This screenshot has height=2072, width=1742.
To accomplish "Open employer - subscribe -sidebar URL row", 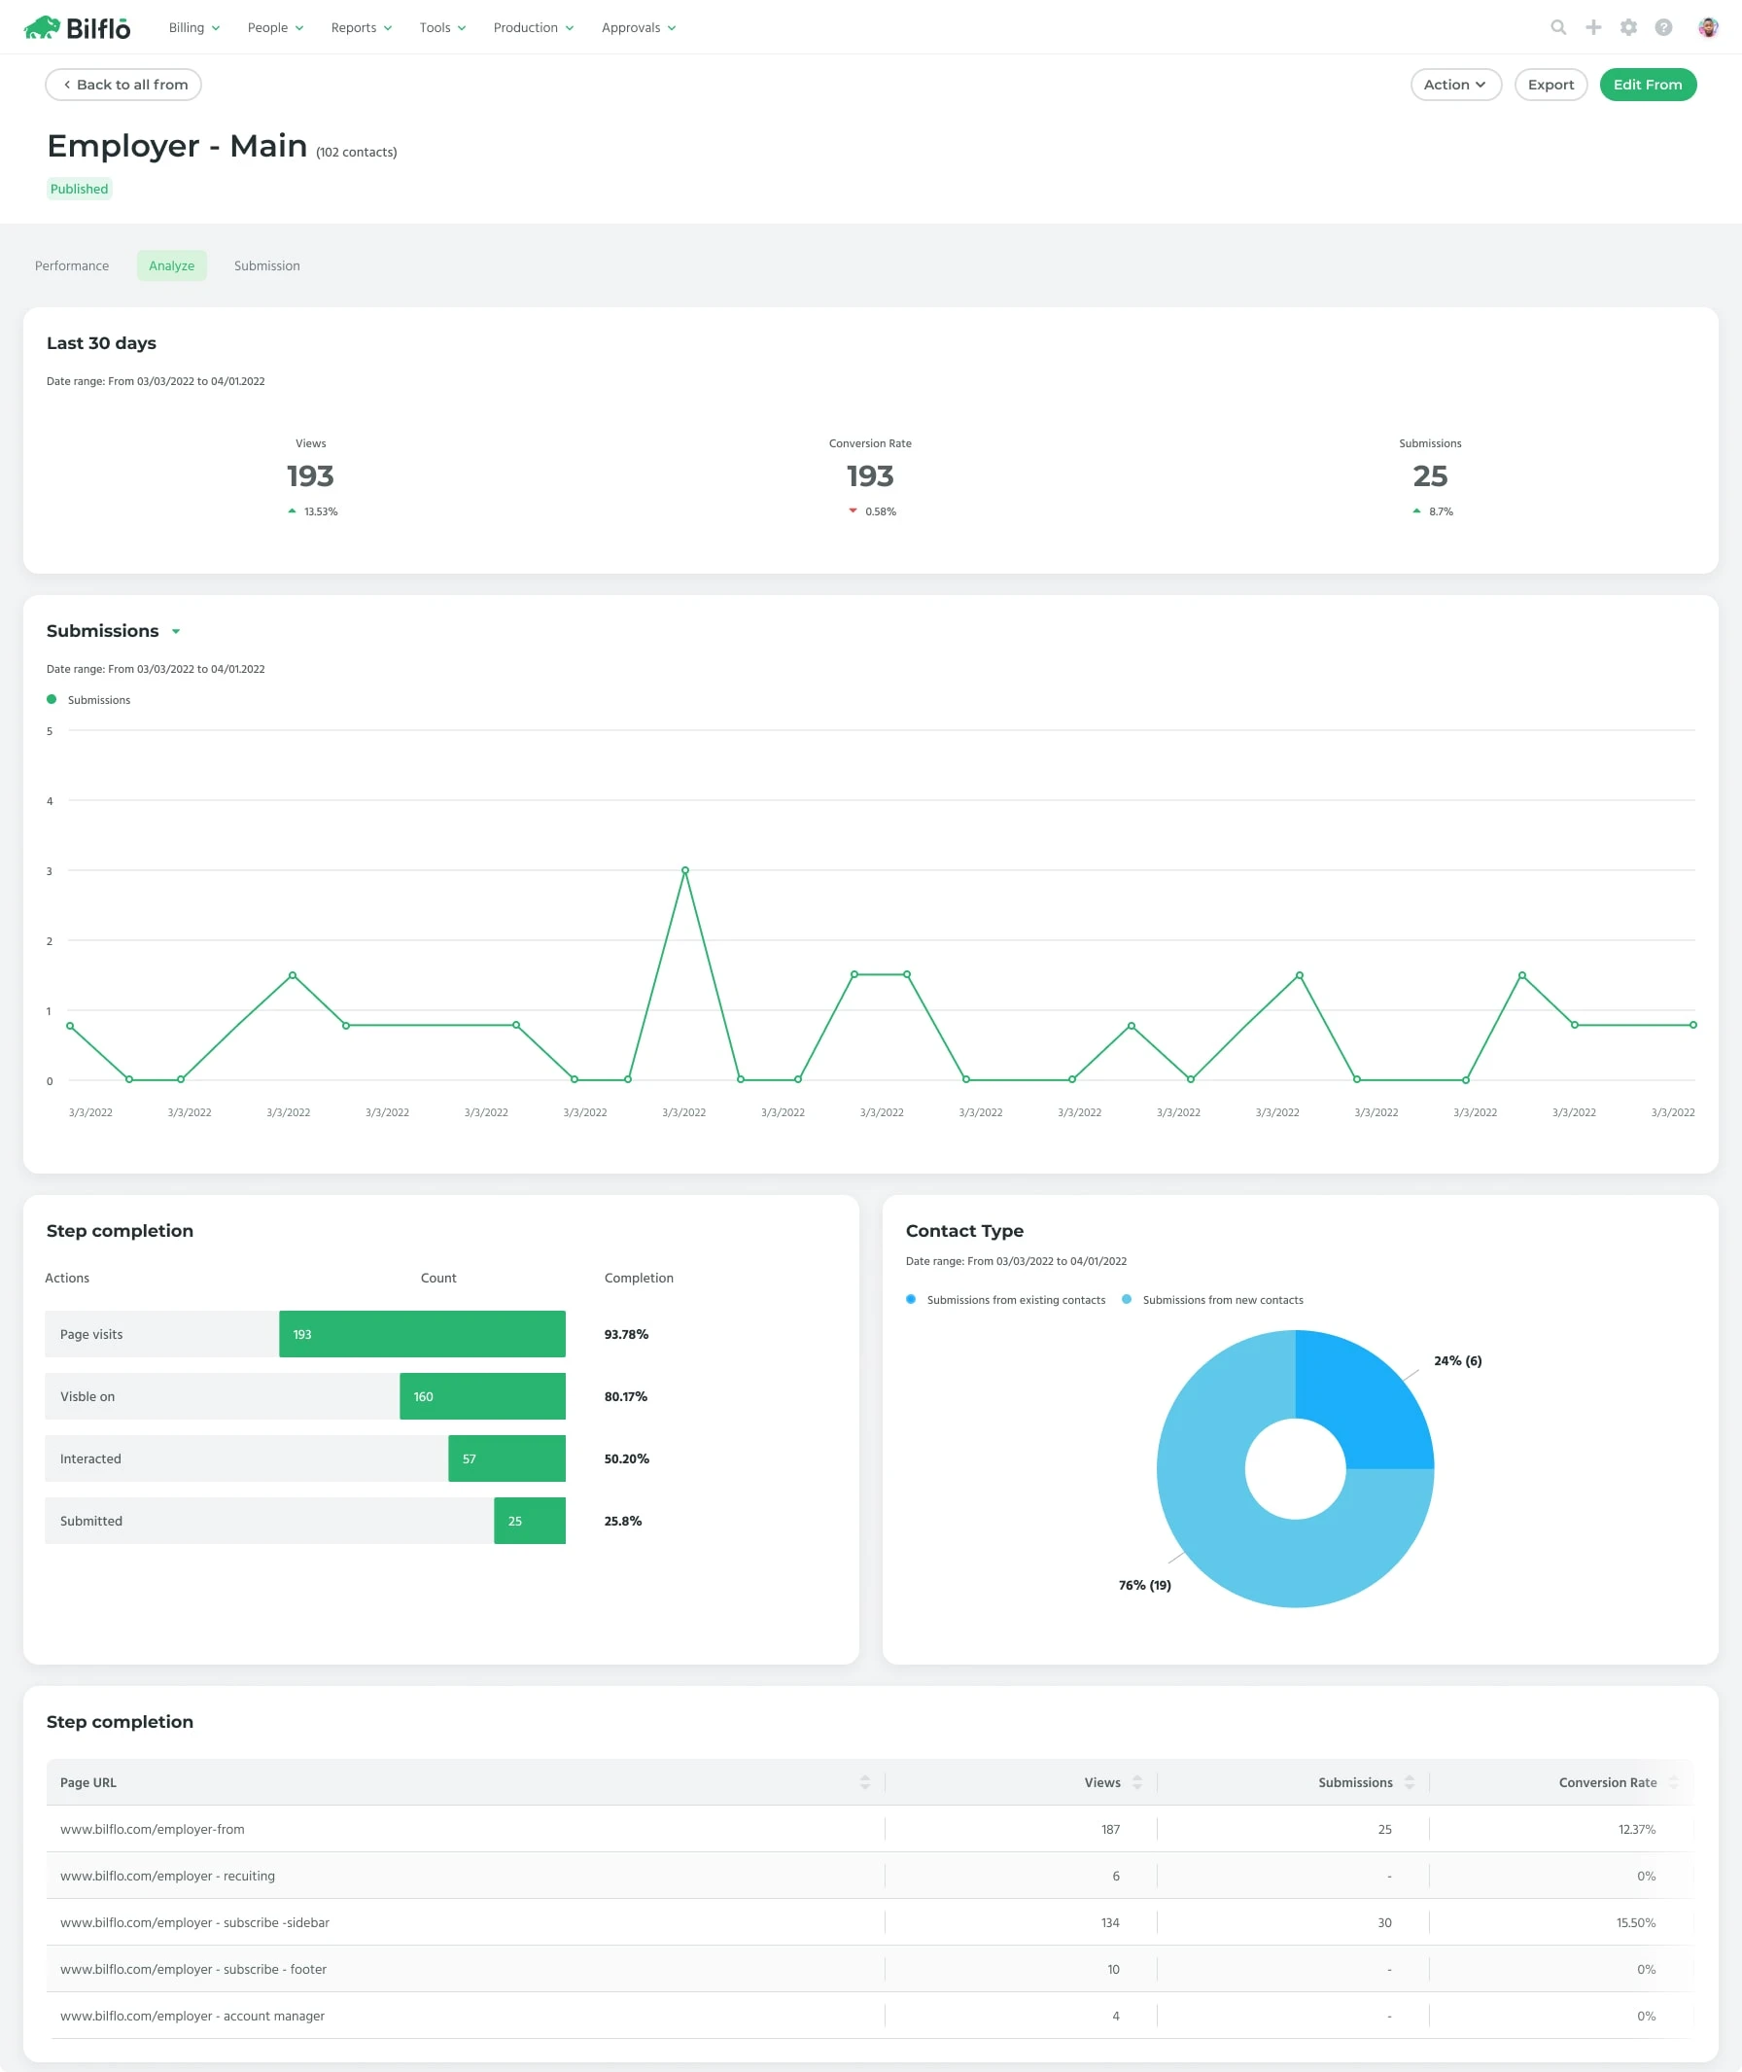I will [x=869, y=1922].
